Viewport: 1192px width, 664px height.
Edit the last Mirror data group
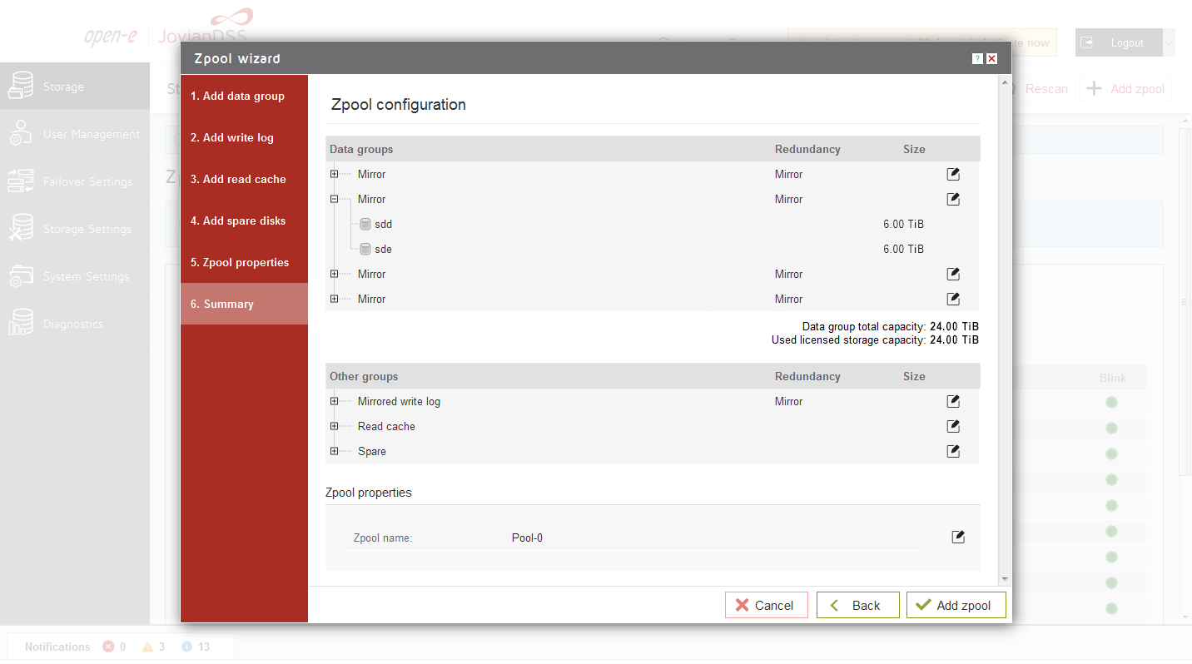953,299
